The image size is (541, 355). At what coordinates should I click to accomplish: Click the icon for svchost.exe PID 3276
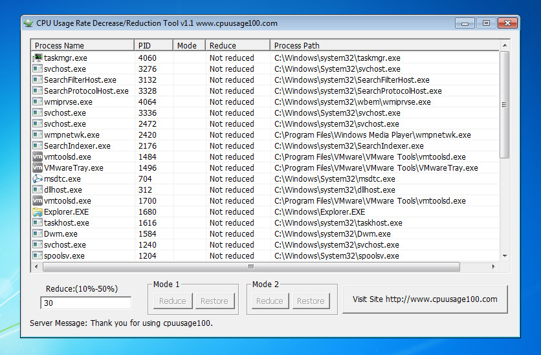pos(38,69)
